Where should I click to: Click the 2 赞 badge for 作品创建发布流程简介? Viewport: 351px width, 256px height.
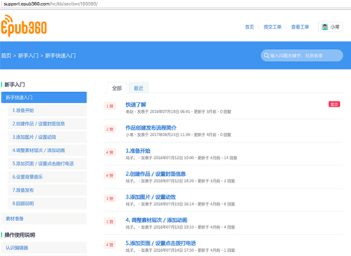tap(110, 129)
